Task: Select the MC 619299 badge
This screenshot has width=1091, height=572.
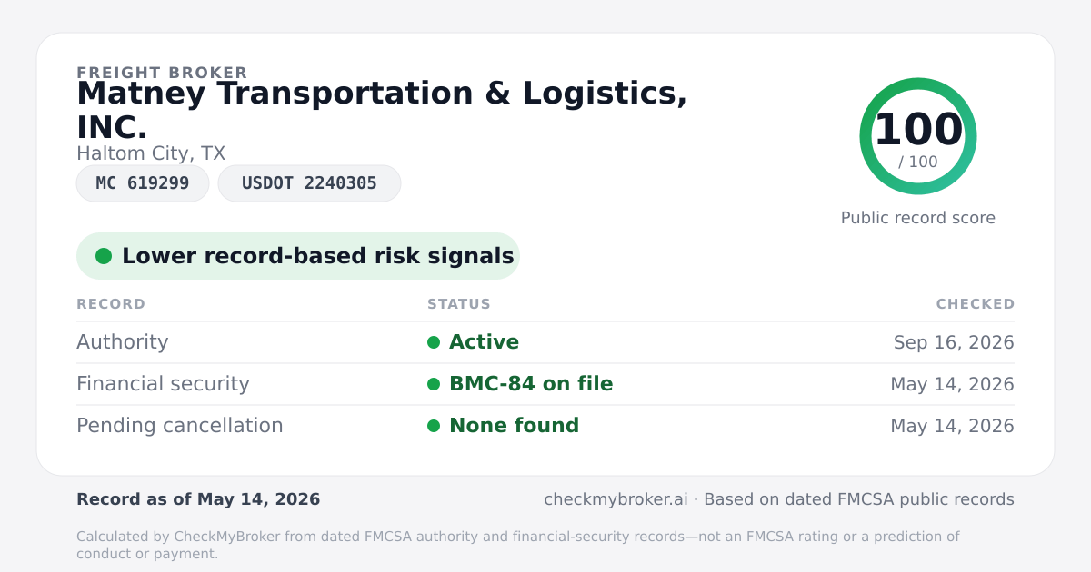Action: (143, 183)
